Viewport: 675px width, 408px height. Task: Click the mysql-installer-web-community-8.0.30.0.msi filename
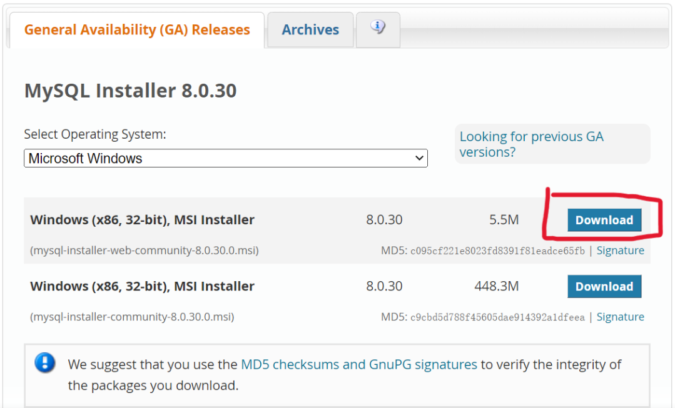point(145,251)
